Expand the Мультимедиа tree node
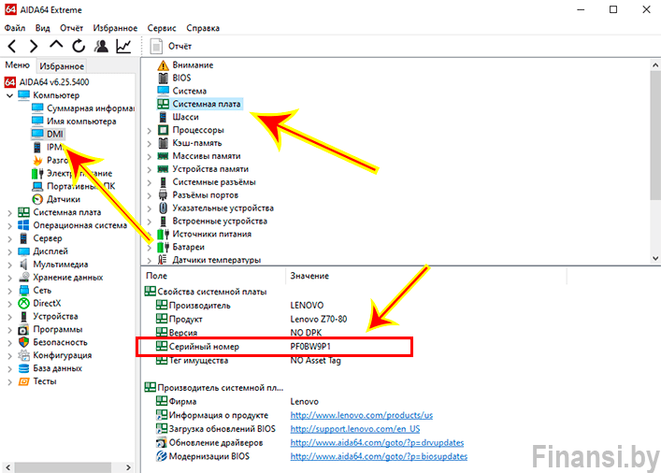661x473 pixels. point(9,265)
